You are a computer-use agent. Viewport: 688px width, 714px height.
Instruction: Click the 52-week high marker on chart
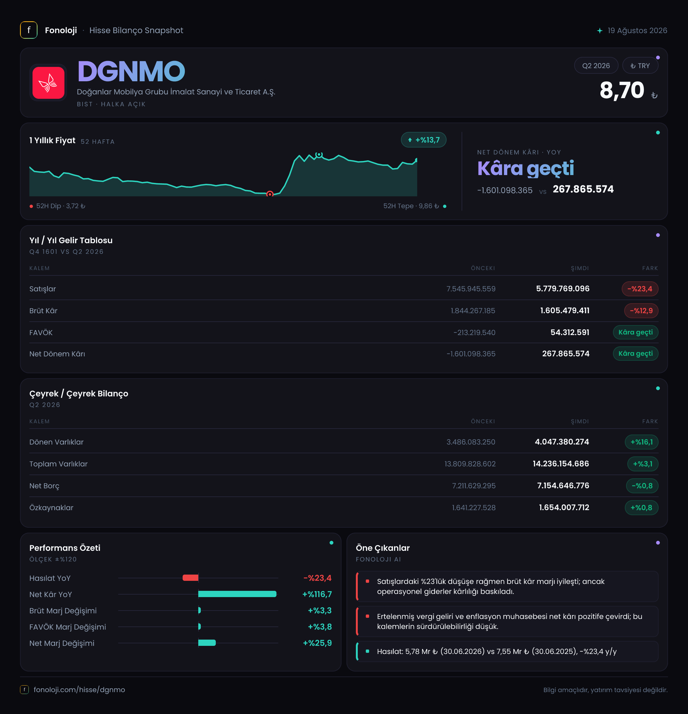click(319, 154)
